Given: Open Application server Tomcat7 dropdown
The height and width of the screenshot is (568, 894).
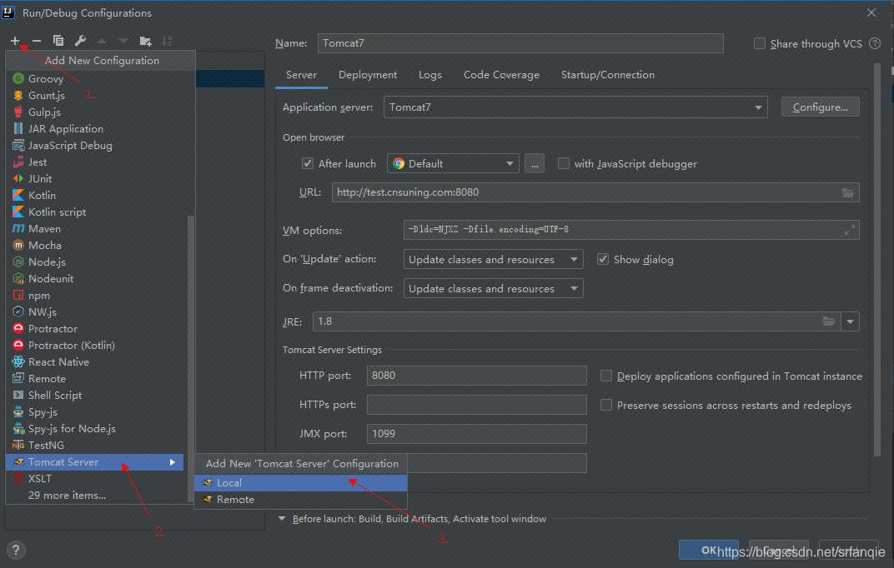Looking at the screenshot, I should 575,107.
